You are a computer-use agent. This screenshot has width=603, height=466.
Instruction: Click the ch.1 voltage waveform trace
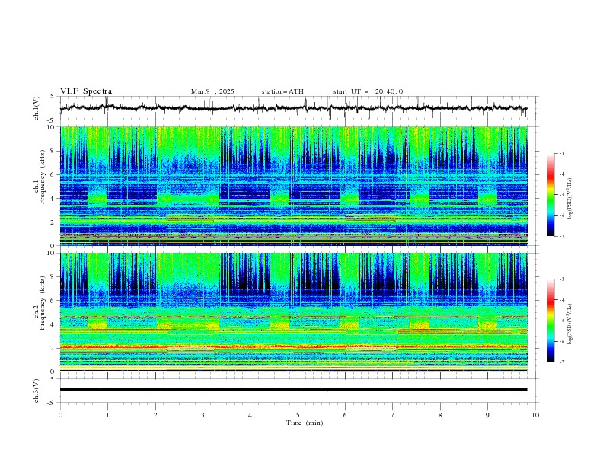click(293, 108)
